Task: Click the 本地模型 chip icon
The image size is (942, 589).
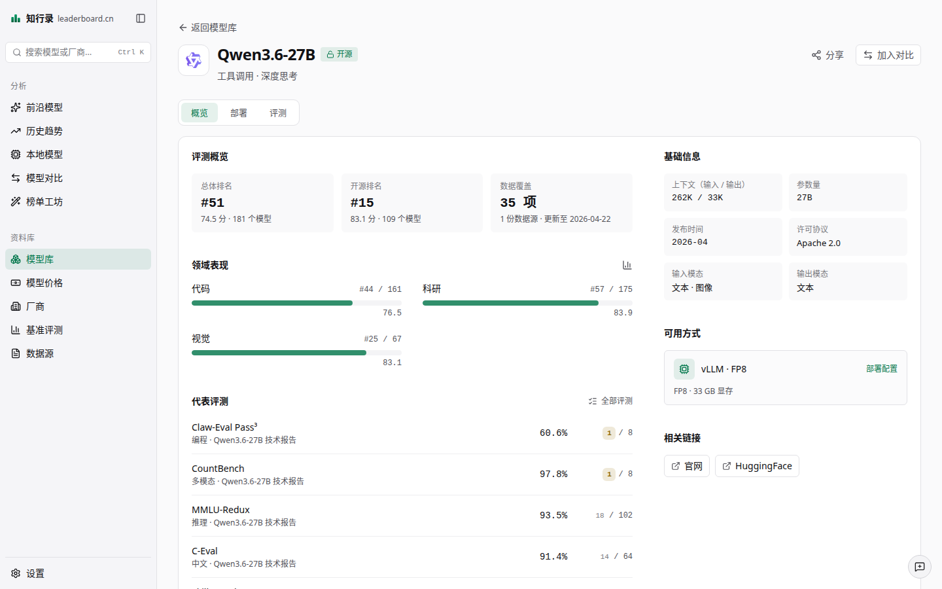Action: click(16, 154)
